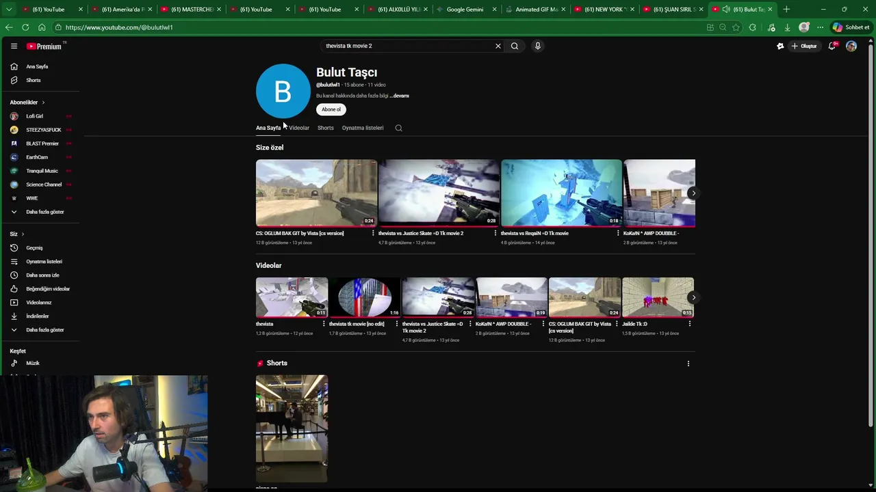Switch to the MASTERCHEF browser tab
Image resolution: width=876 pixels, height=492 pixels.
192,10
